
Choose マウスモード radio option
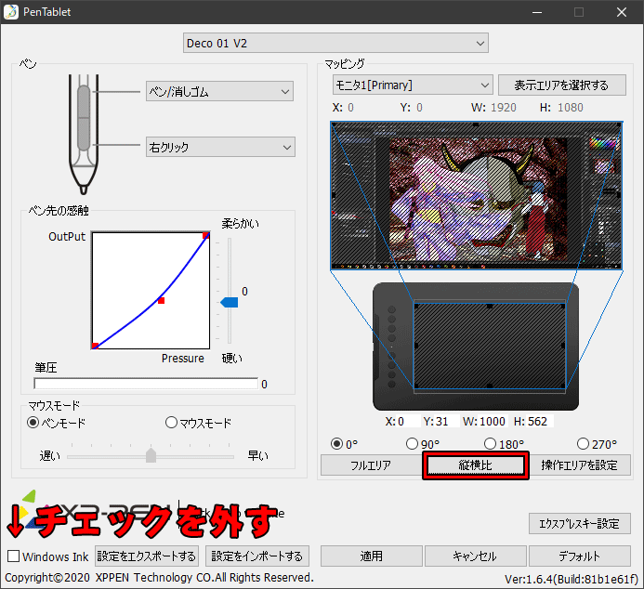171,423
